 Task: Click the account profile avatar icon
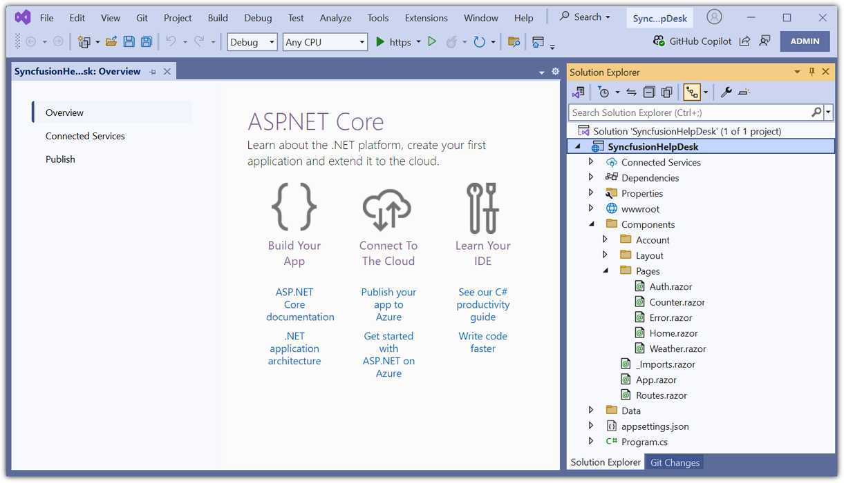[715, 17]
